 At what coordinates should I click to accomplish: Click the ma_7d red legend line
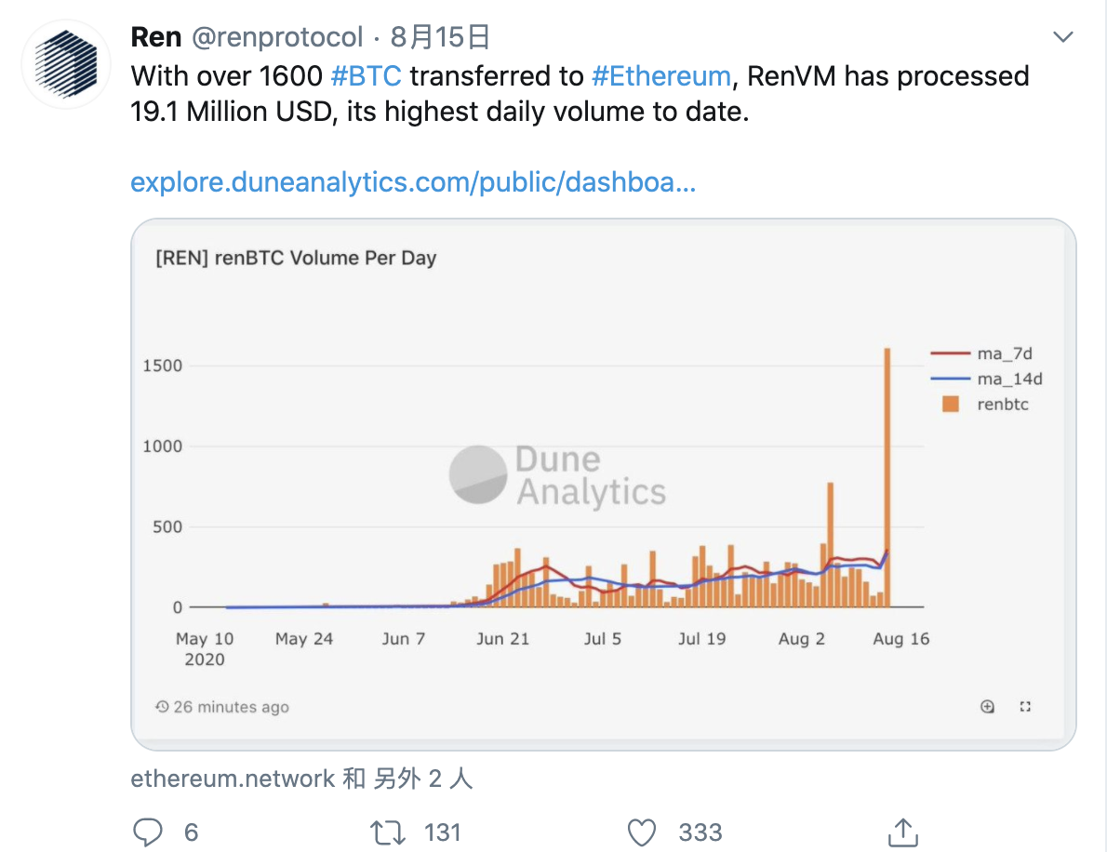[x=951, y=353]
